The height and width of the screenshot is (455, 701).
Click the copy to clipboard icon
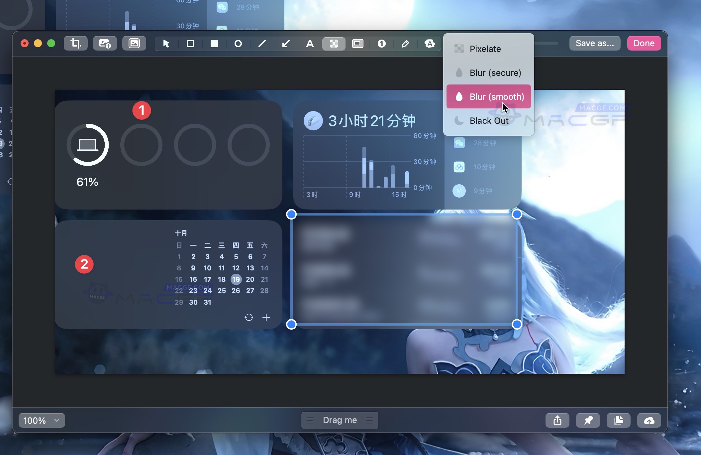[x=619, y=420]
